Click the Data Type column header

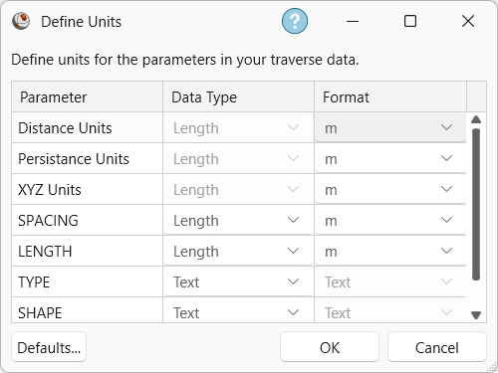point(238,96)
